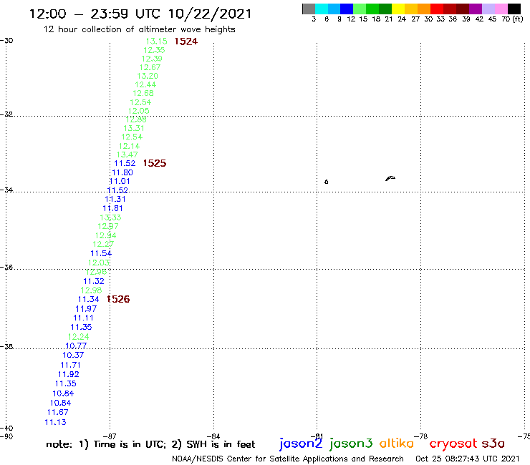Screen dimensions: 530x465
Task: Pick the orange swatch in the color scale
Action: [424, 9]
